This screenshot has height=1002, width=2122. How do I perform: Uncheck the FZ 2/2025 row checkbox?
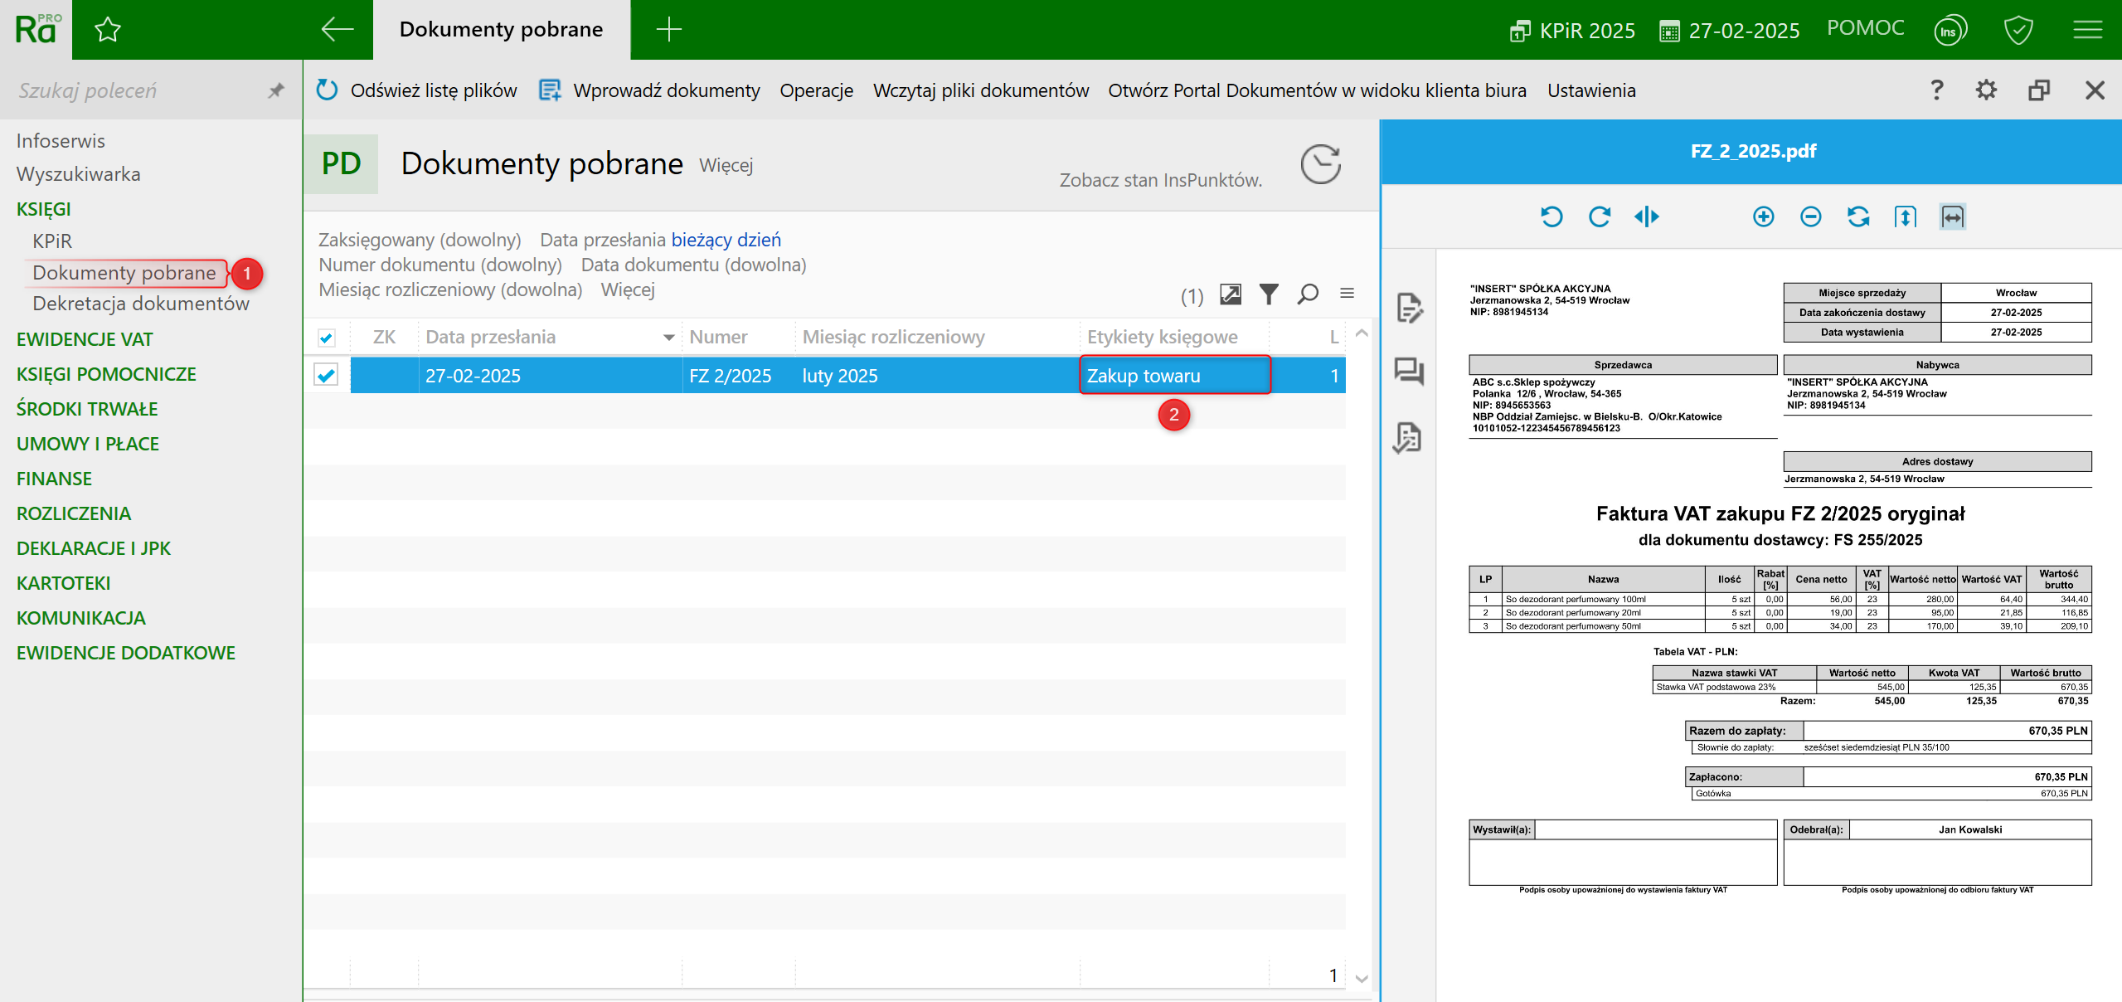(326, 375)
